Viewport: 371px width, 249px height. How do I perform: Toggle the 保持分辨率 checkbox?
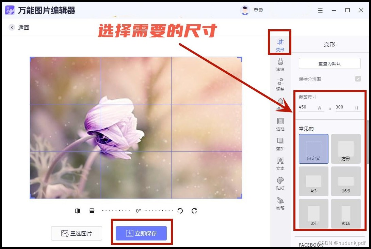(x=358, y=79)
